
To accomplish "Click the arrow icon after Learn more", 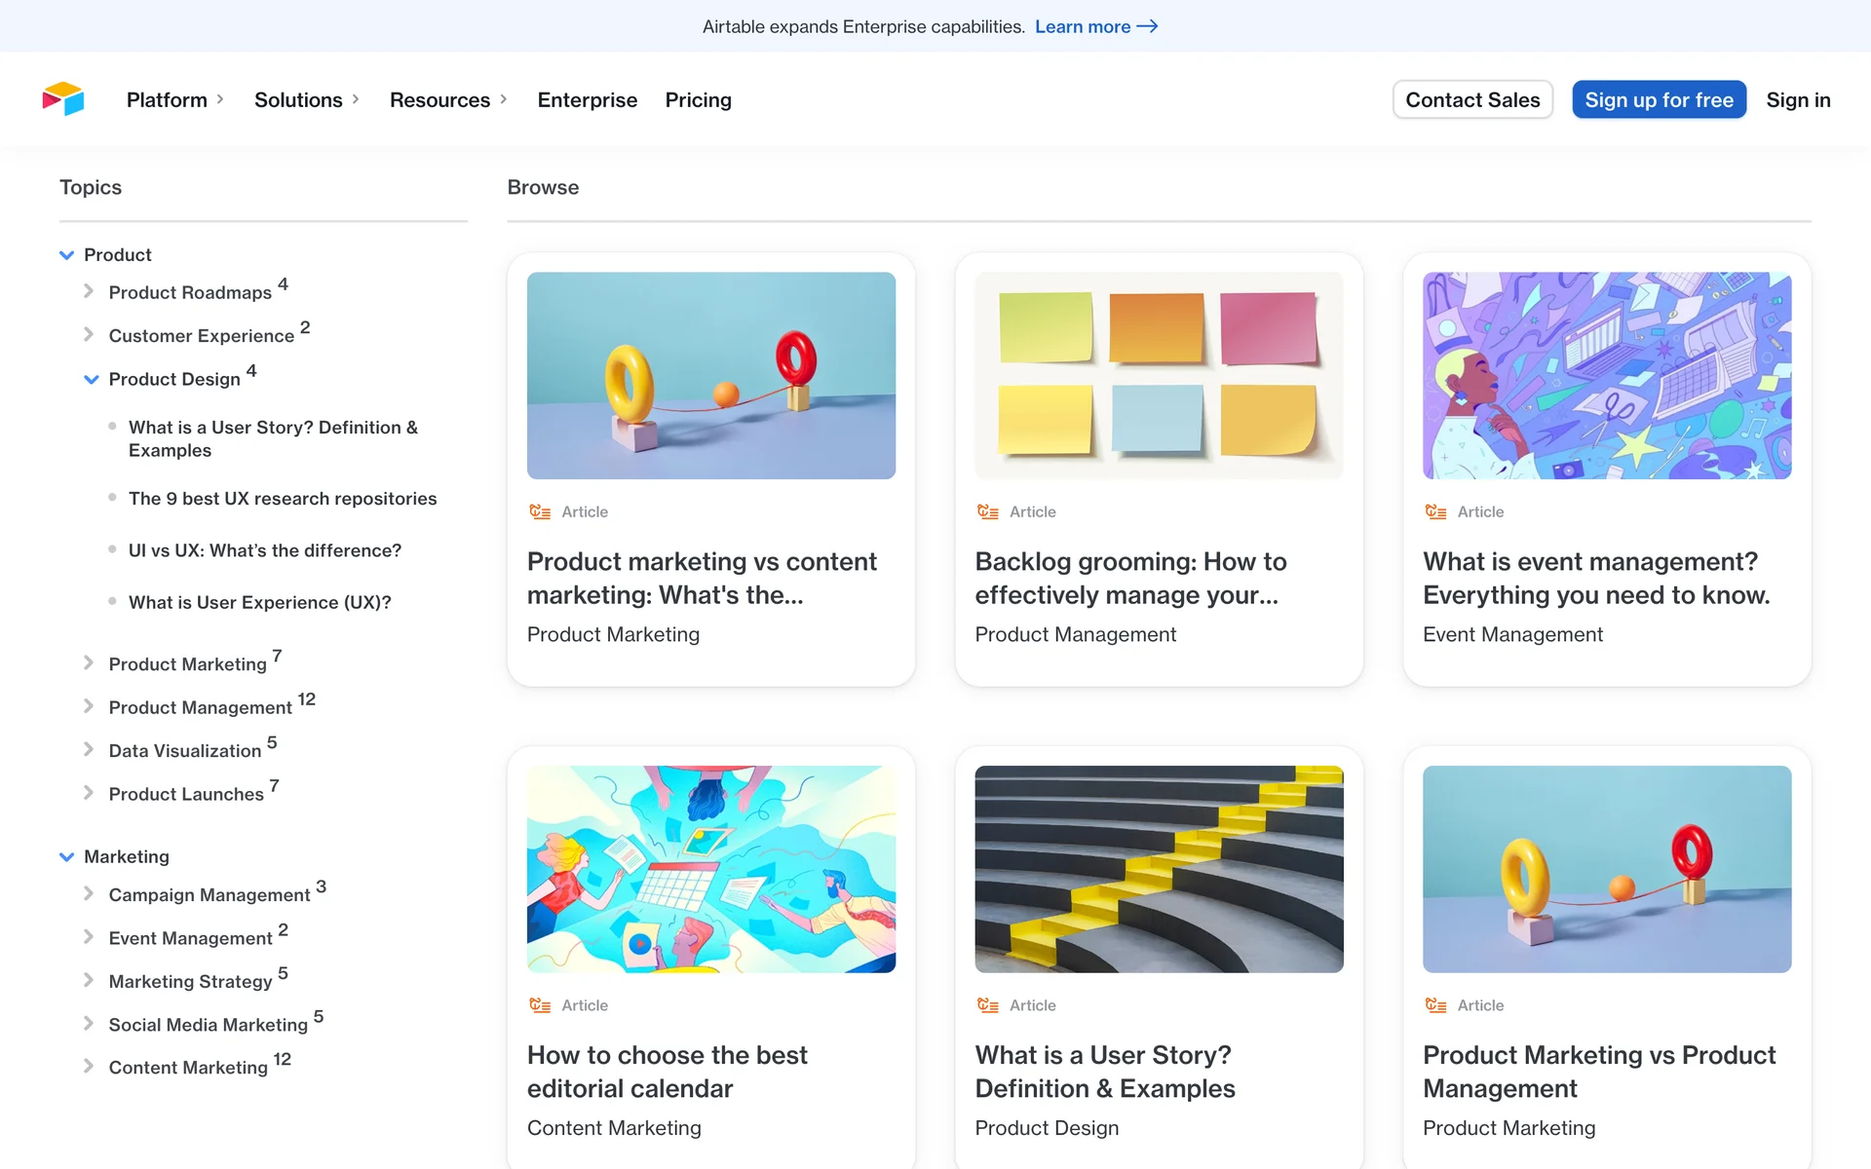I will (1148, 26).
